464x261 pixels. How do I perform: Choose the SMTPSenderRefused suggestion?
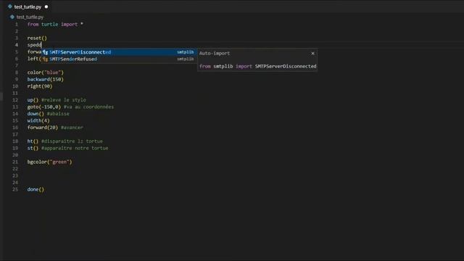tap(118, 59)
